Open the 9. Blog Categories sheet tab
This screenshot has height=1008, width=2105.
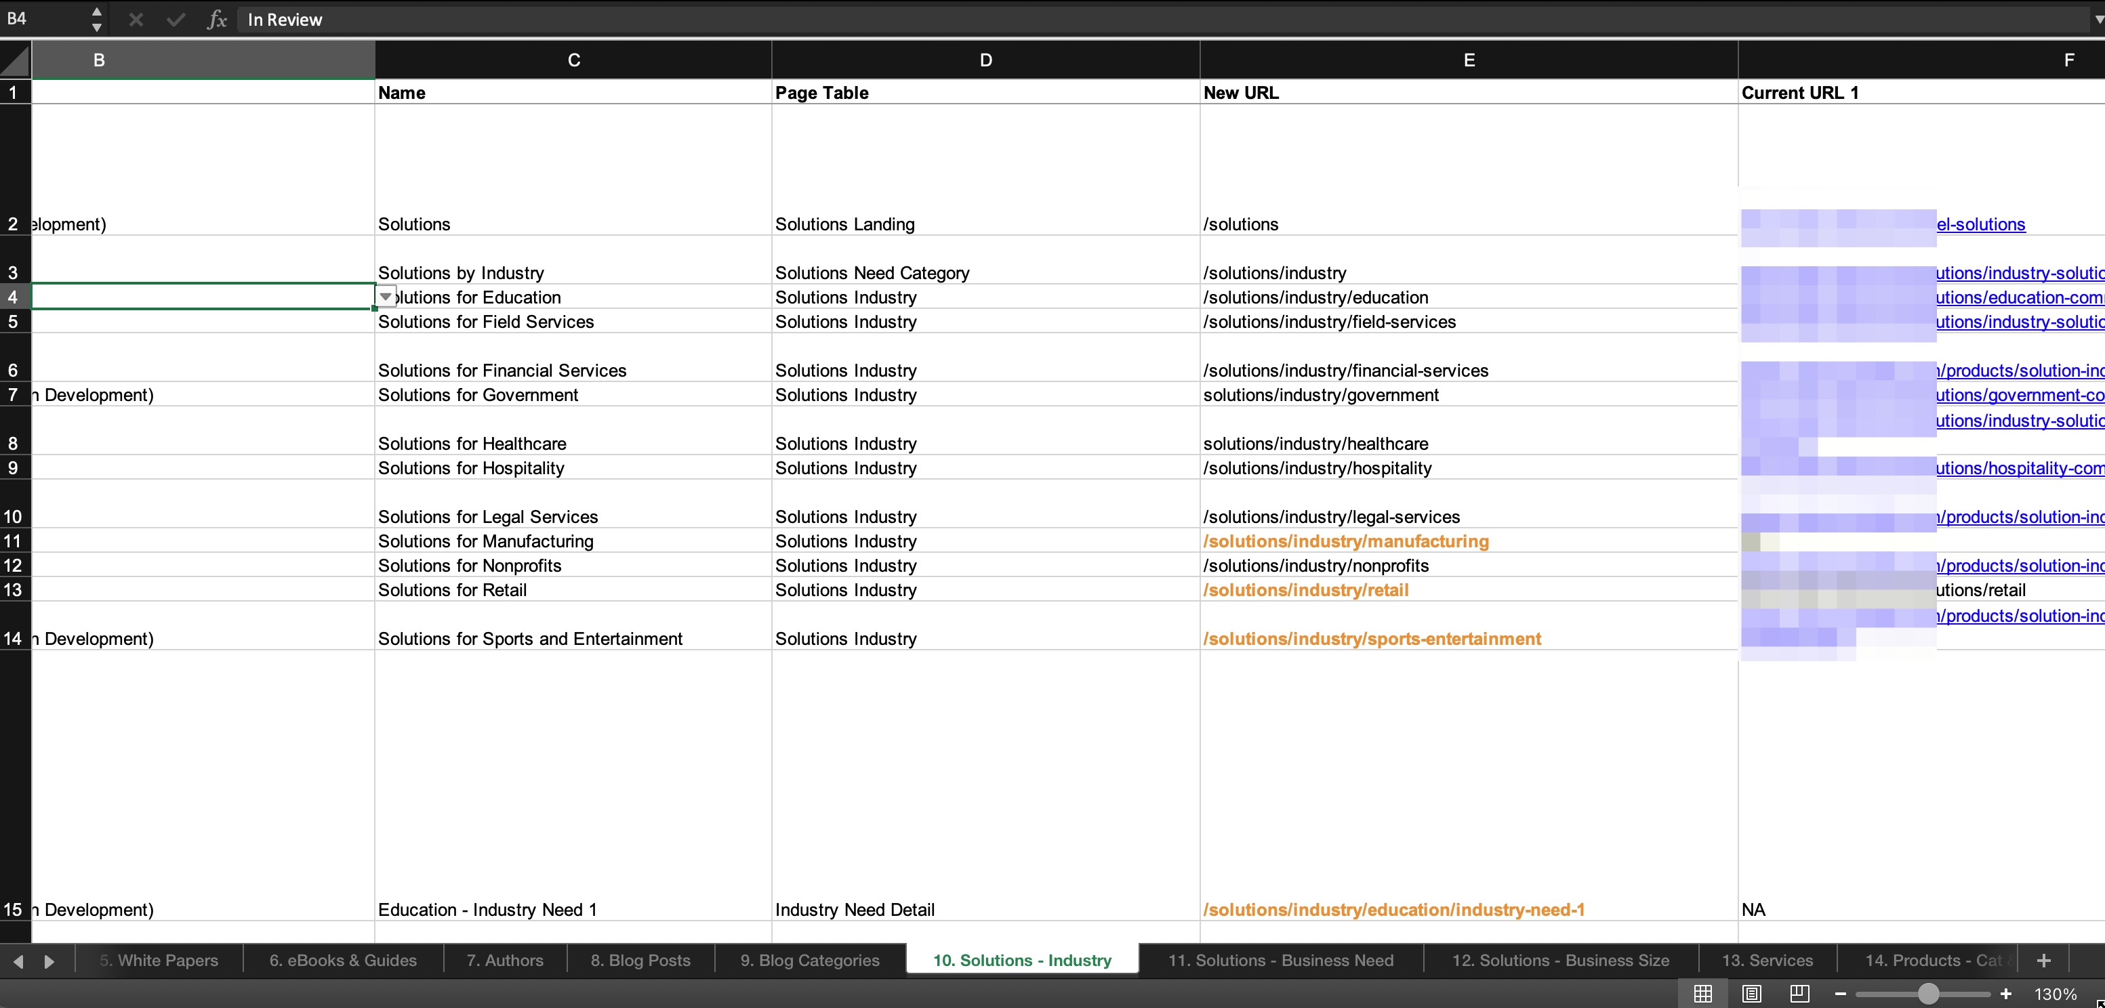(x=810, y=961)
